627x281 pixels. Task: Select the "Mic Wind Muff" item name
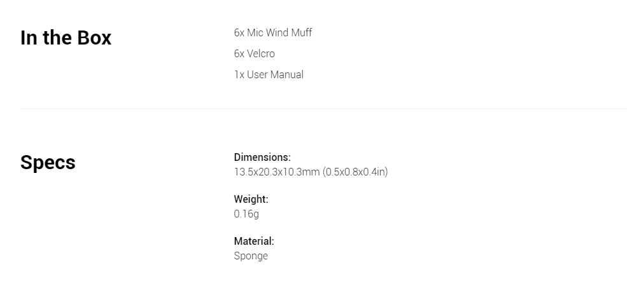279,32
